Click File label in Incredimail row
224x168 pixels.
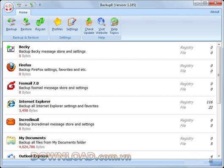(183, 126)
